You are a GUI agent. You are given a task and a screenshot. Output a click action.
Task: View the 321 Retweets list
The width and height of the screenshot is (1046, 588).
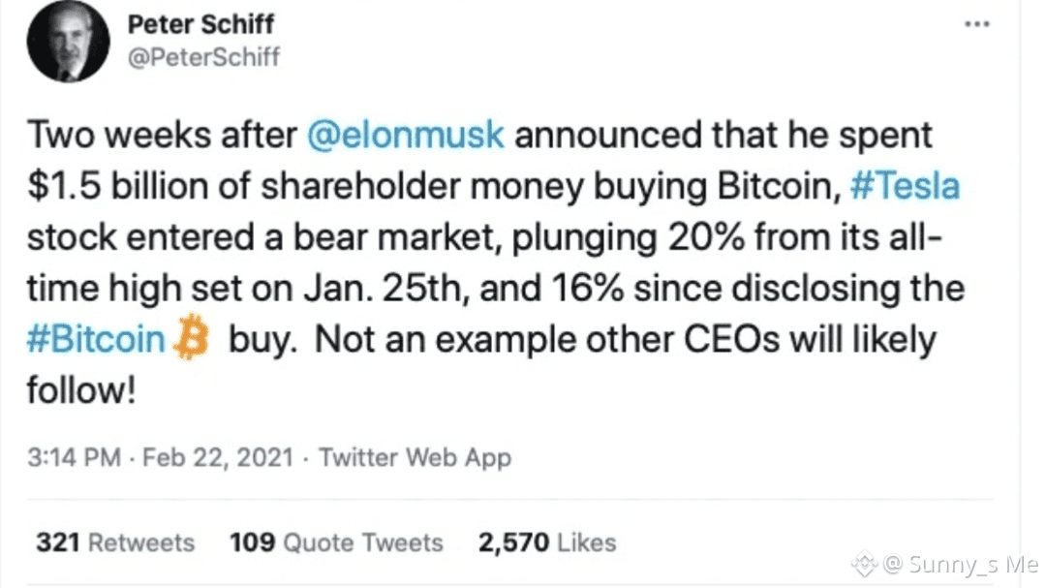tap(115, 542)
